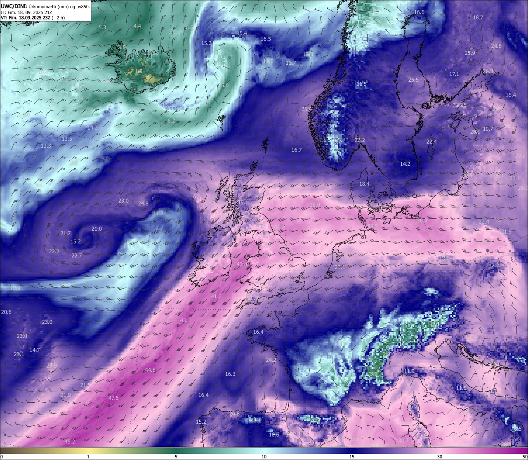
Task: Click the 13.3 value on the map
Action: (x=46, y=146)
